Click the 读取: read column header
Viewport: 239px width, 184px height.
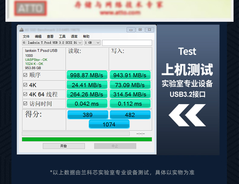(x=75, y=51)
